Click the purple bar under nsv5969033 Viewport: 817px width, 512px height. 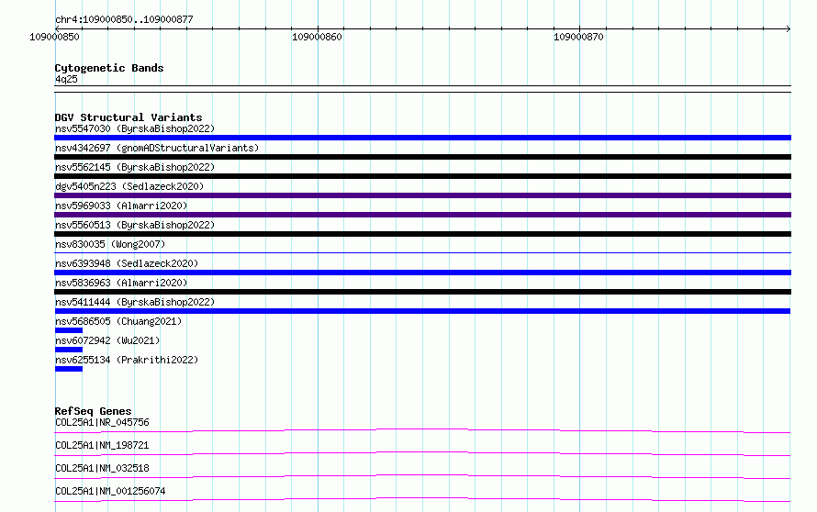(x=422, y=215)
